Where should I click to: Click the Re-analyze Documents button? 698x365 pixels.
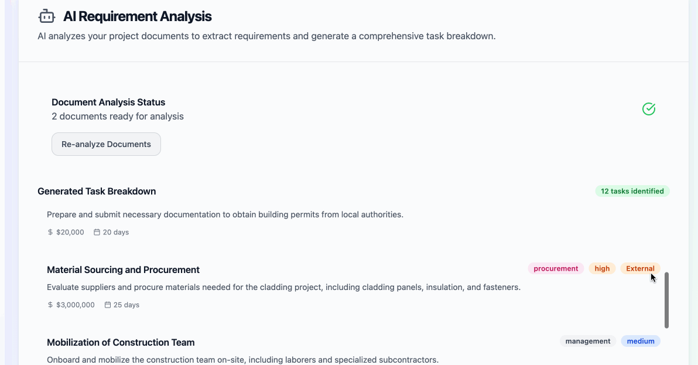(106, 144)
